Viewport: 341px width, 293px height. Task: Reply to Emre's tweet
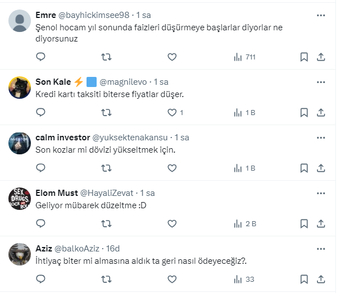40,57
